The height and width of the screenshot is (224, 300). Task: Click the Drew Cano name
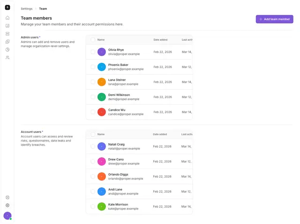(x=116, y=159)
